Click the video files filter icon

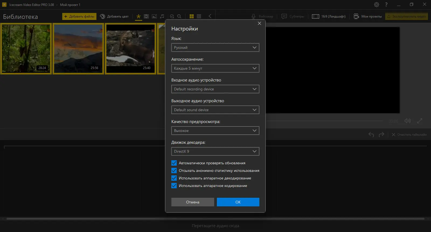click(x=146, y=16)
